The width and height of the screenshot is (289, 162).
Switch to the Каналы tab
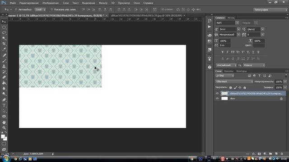pyautogui.click(x=229, y=71)
